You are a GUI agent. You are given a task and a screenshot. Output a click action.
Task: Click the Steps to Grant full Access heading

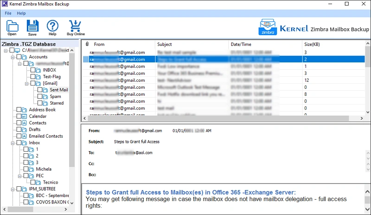(x=191, y=192)
